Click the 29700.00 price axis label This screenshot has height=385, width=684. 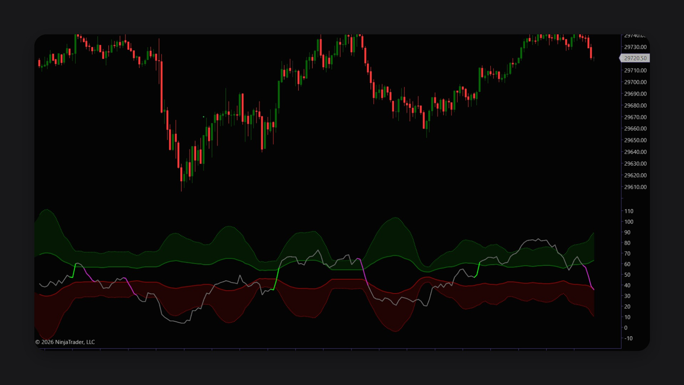(635, 82)
